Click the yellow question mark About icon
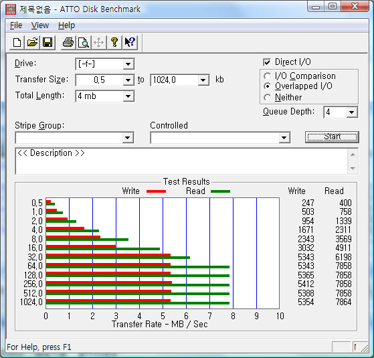The width and height of the screenshot is (374, 358). pyautogui.click(x=114, y=43)
